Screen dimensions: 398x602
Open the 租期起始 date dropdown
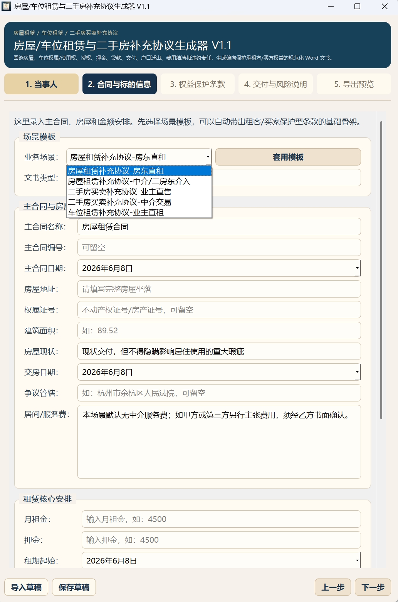coord(357,561)
